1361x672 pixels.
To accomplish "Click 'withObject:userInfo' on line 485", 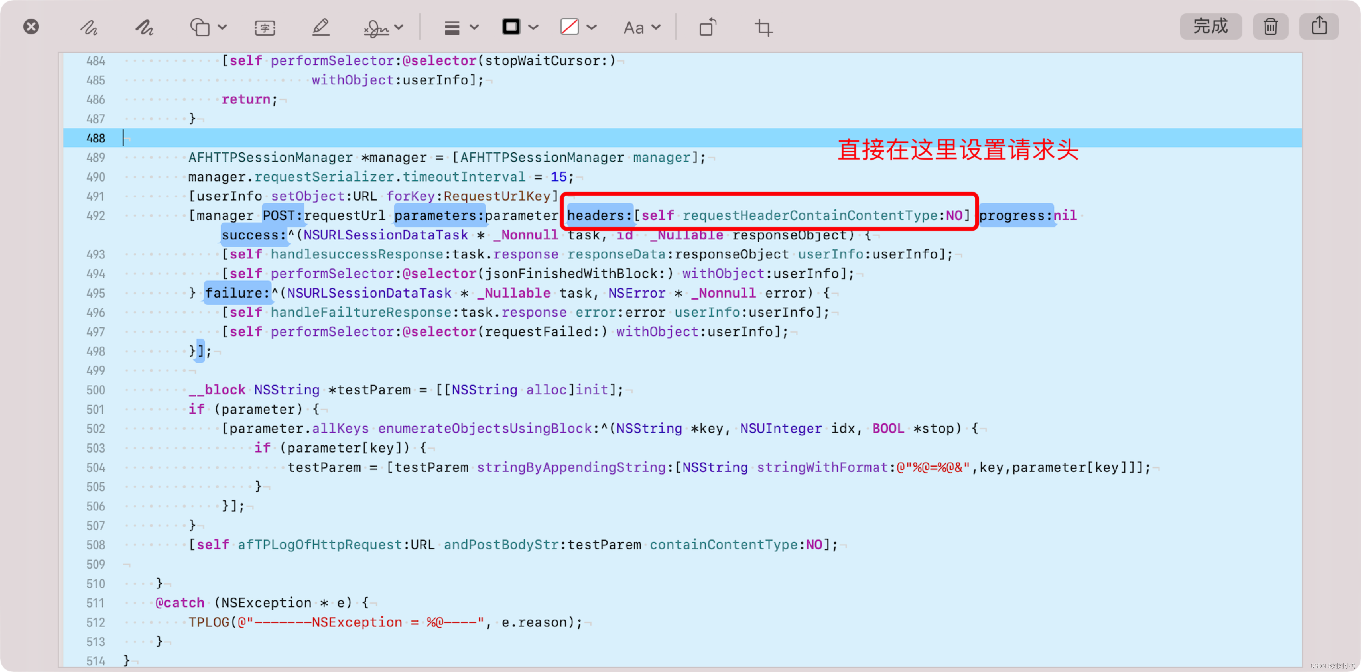I will coord(389,80).
